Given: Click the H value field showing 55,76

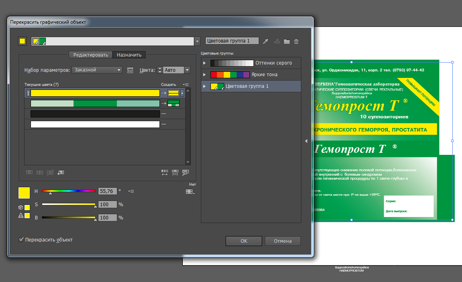Looking at the screenshot, I should coord(107,191).
